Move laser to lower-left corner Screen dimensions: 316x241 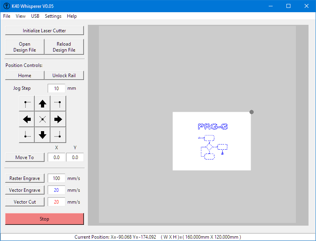[x=27, y=135]
